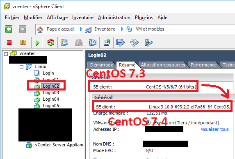The height and width of the screenshot is (159, 235).
Task: Launch the virtual machine console icon
Action: tap(107, 43)
